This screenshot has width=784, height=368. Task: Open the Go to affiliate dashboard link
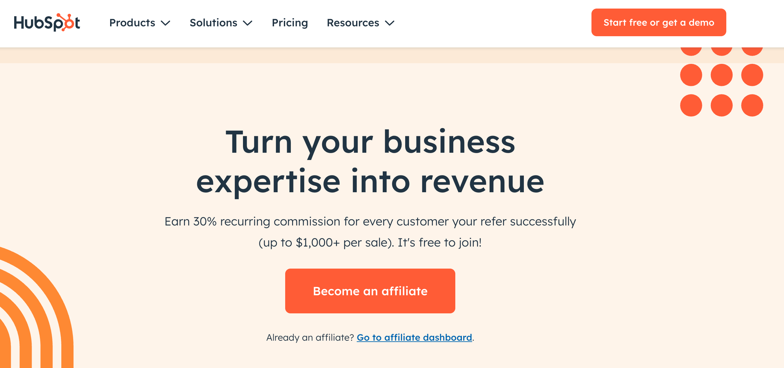click(414, 337)
